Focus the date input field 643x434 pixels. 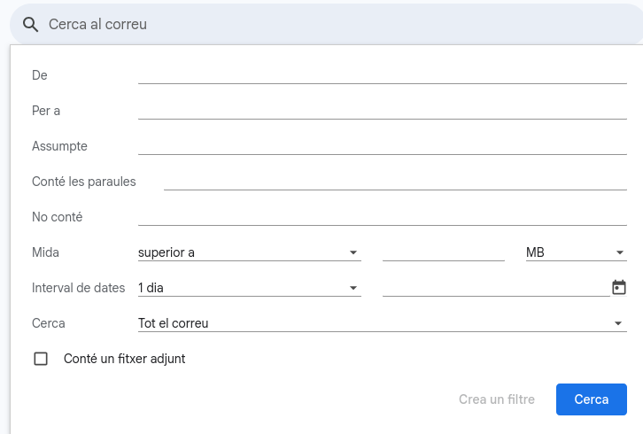[x=495, y=287]
